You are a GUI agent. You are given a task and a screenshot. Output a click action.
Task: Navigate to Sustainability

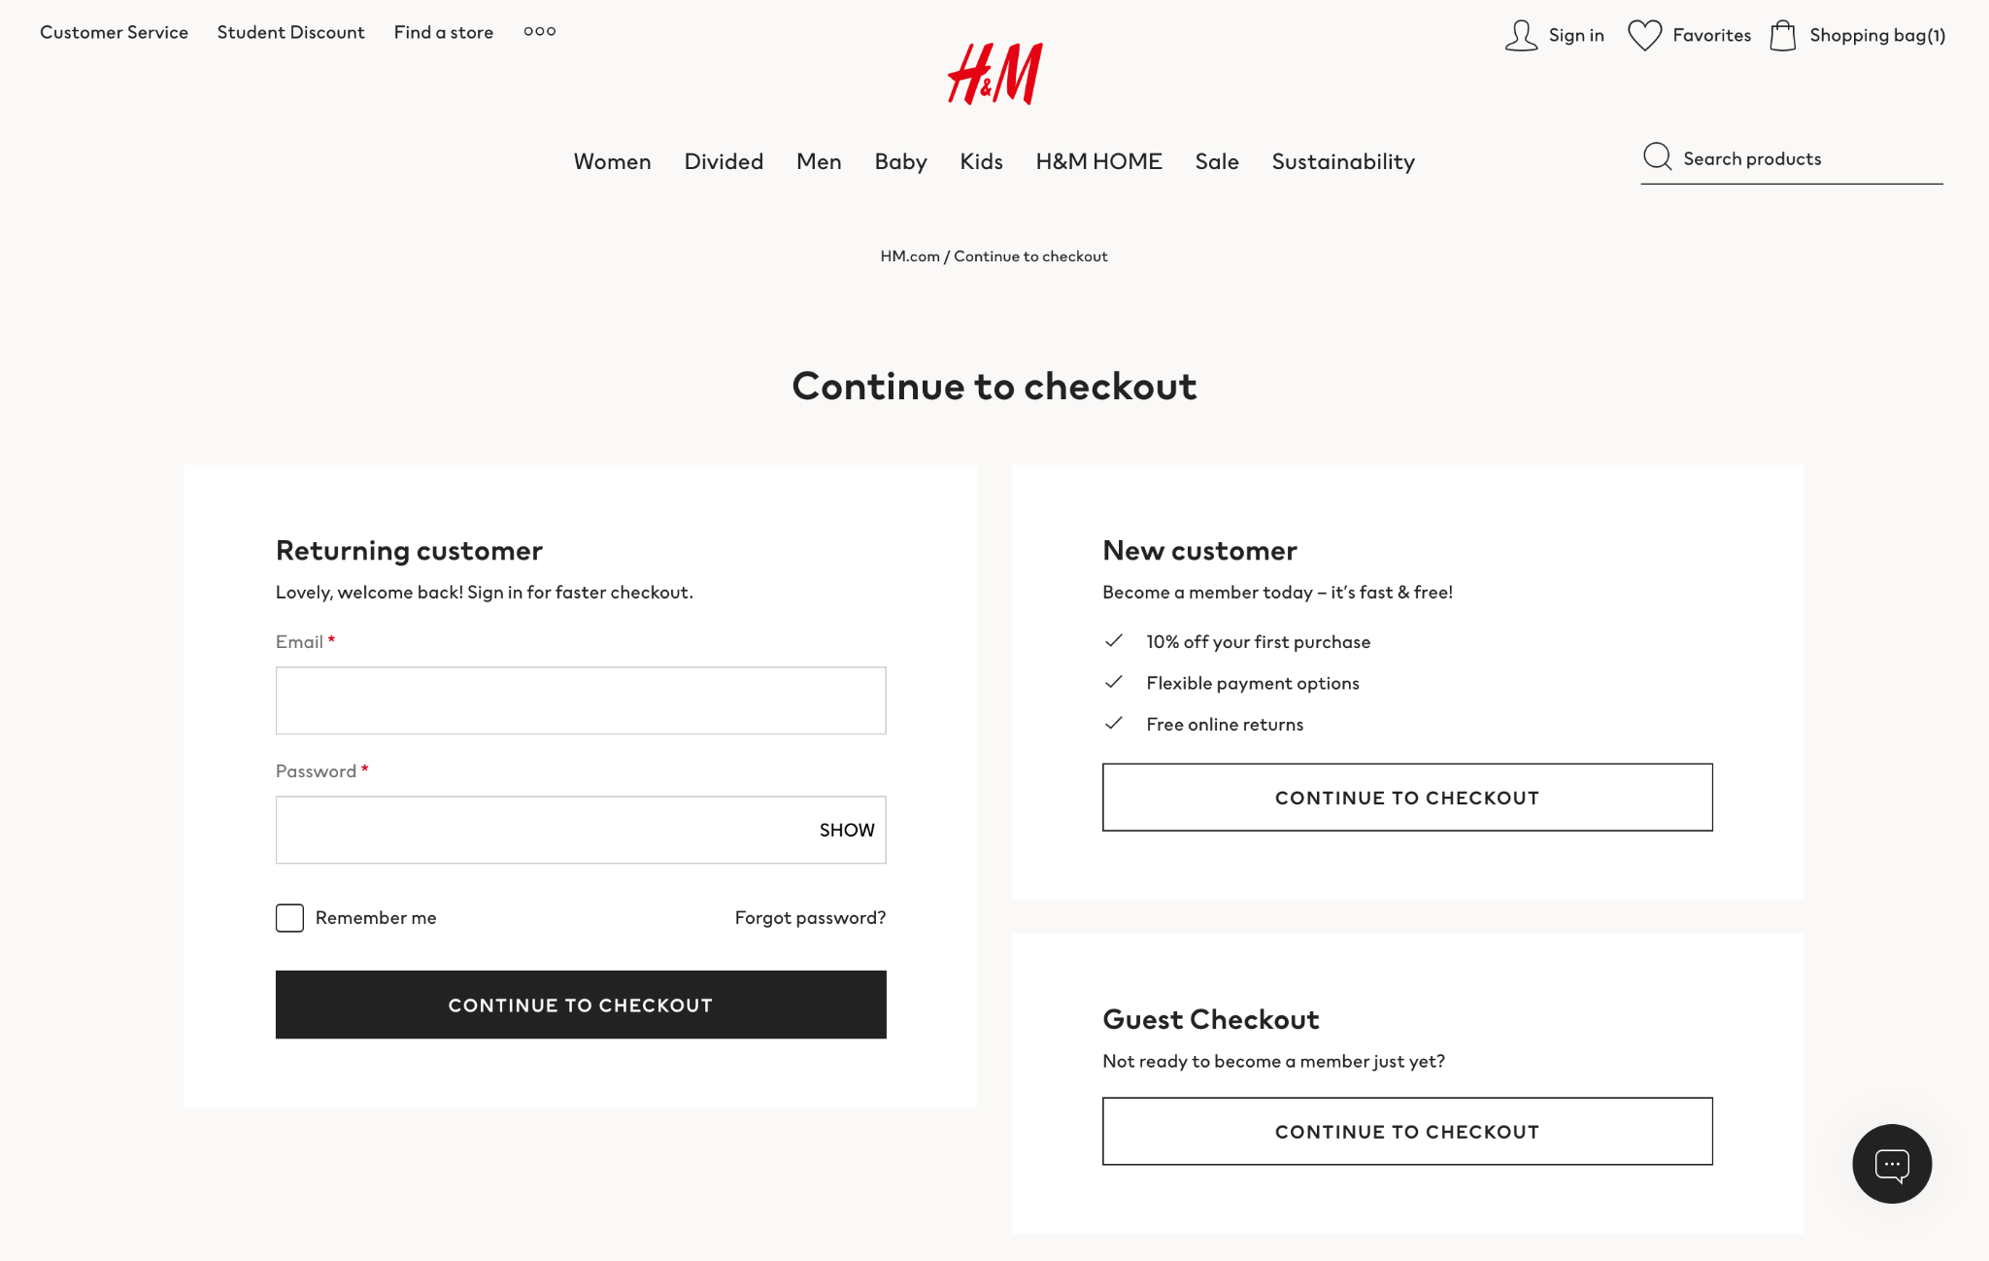pyautogui.click(x=1343, y=161)
